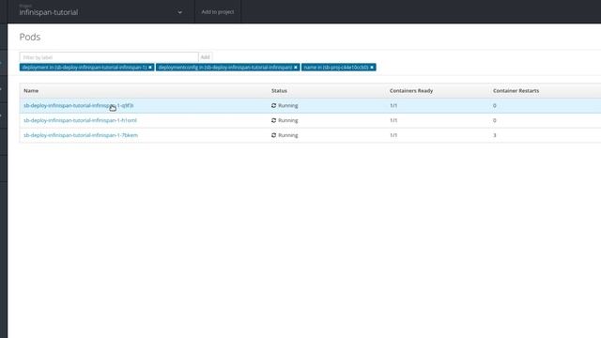The height and width of the screenshot is (338, 601).
Task: Remove the 'name in' filter tag
Action: [372, 68]
